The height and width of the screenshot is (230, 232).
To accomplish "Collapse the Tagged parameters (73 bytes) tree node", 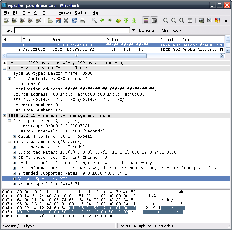I will [x=10, y=142].
